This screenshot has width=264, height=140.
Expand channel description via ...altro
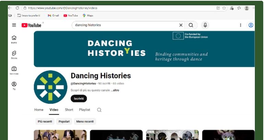coord(115,90)
